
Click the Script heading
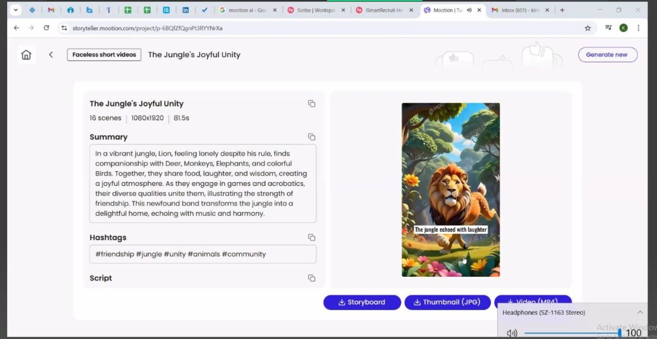point(101,278)
